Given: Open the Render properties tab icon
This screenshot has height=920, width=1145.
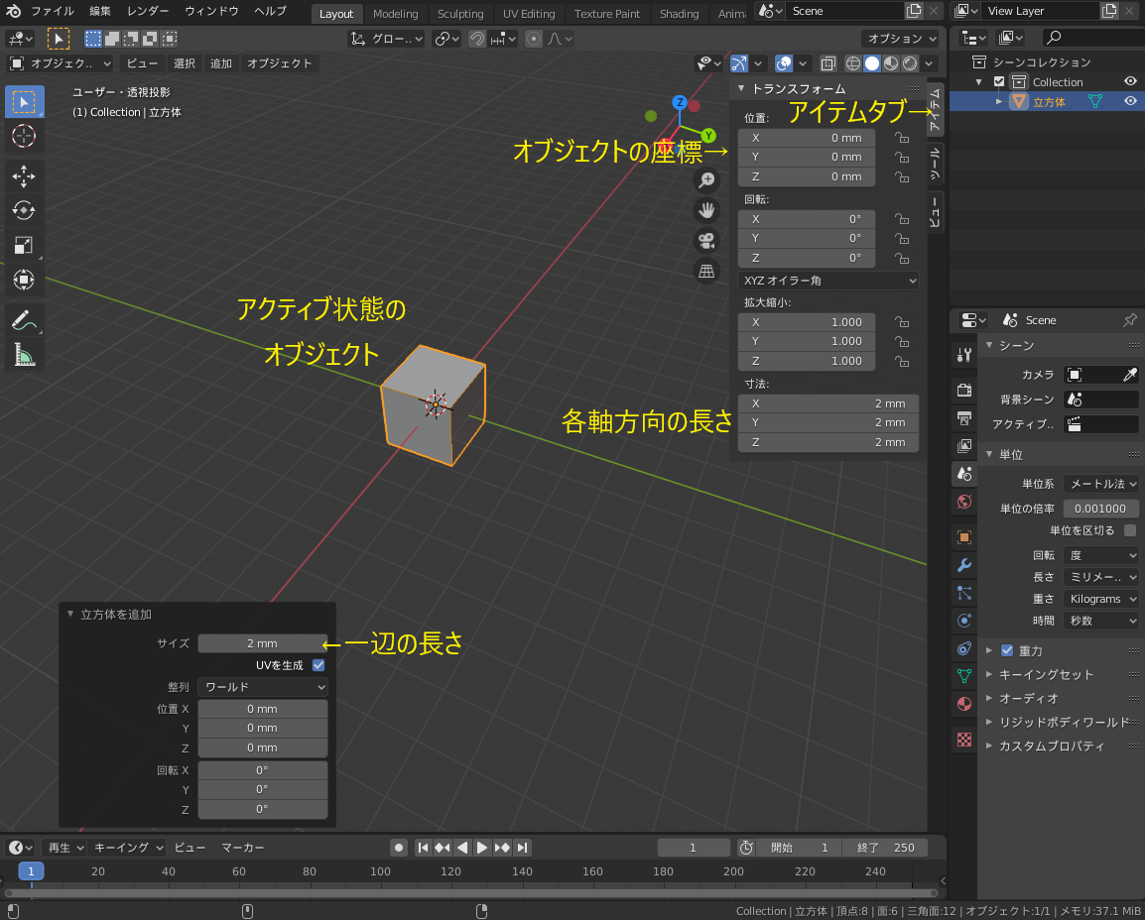Looking at the screenshot, I should [963, 390].
